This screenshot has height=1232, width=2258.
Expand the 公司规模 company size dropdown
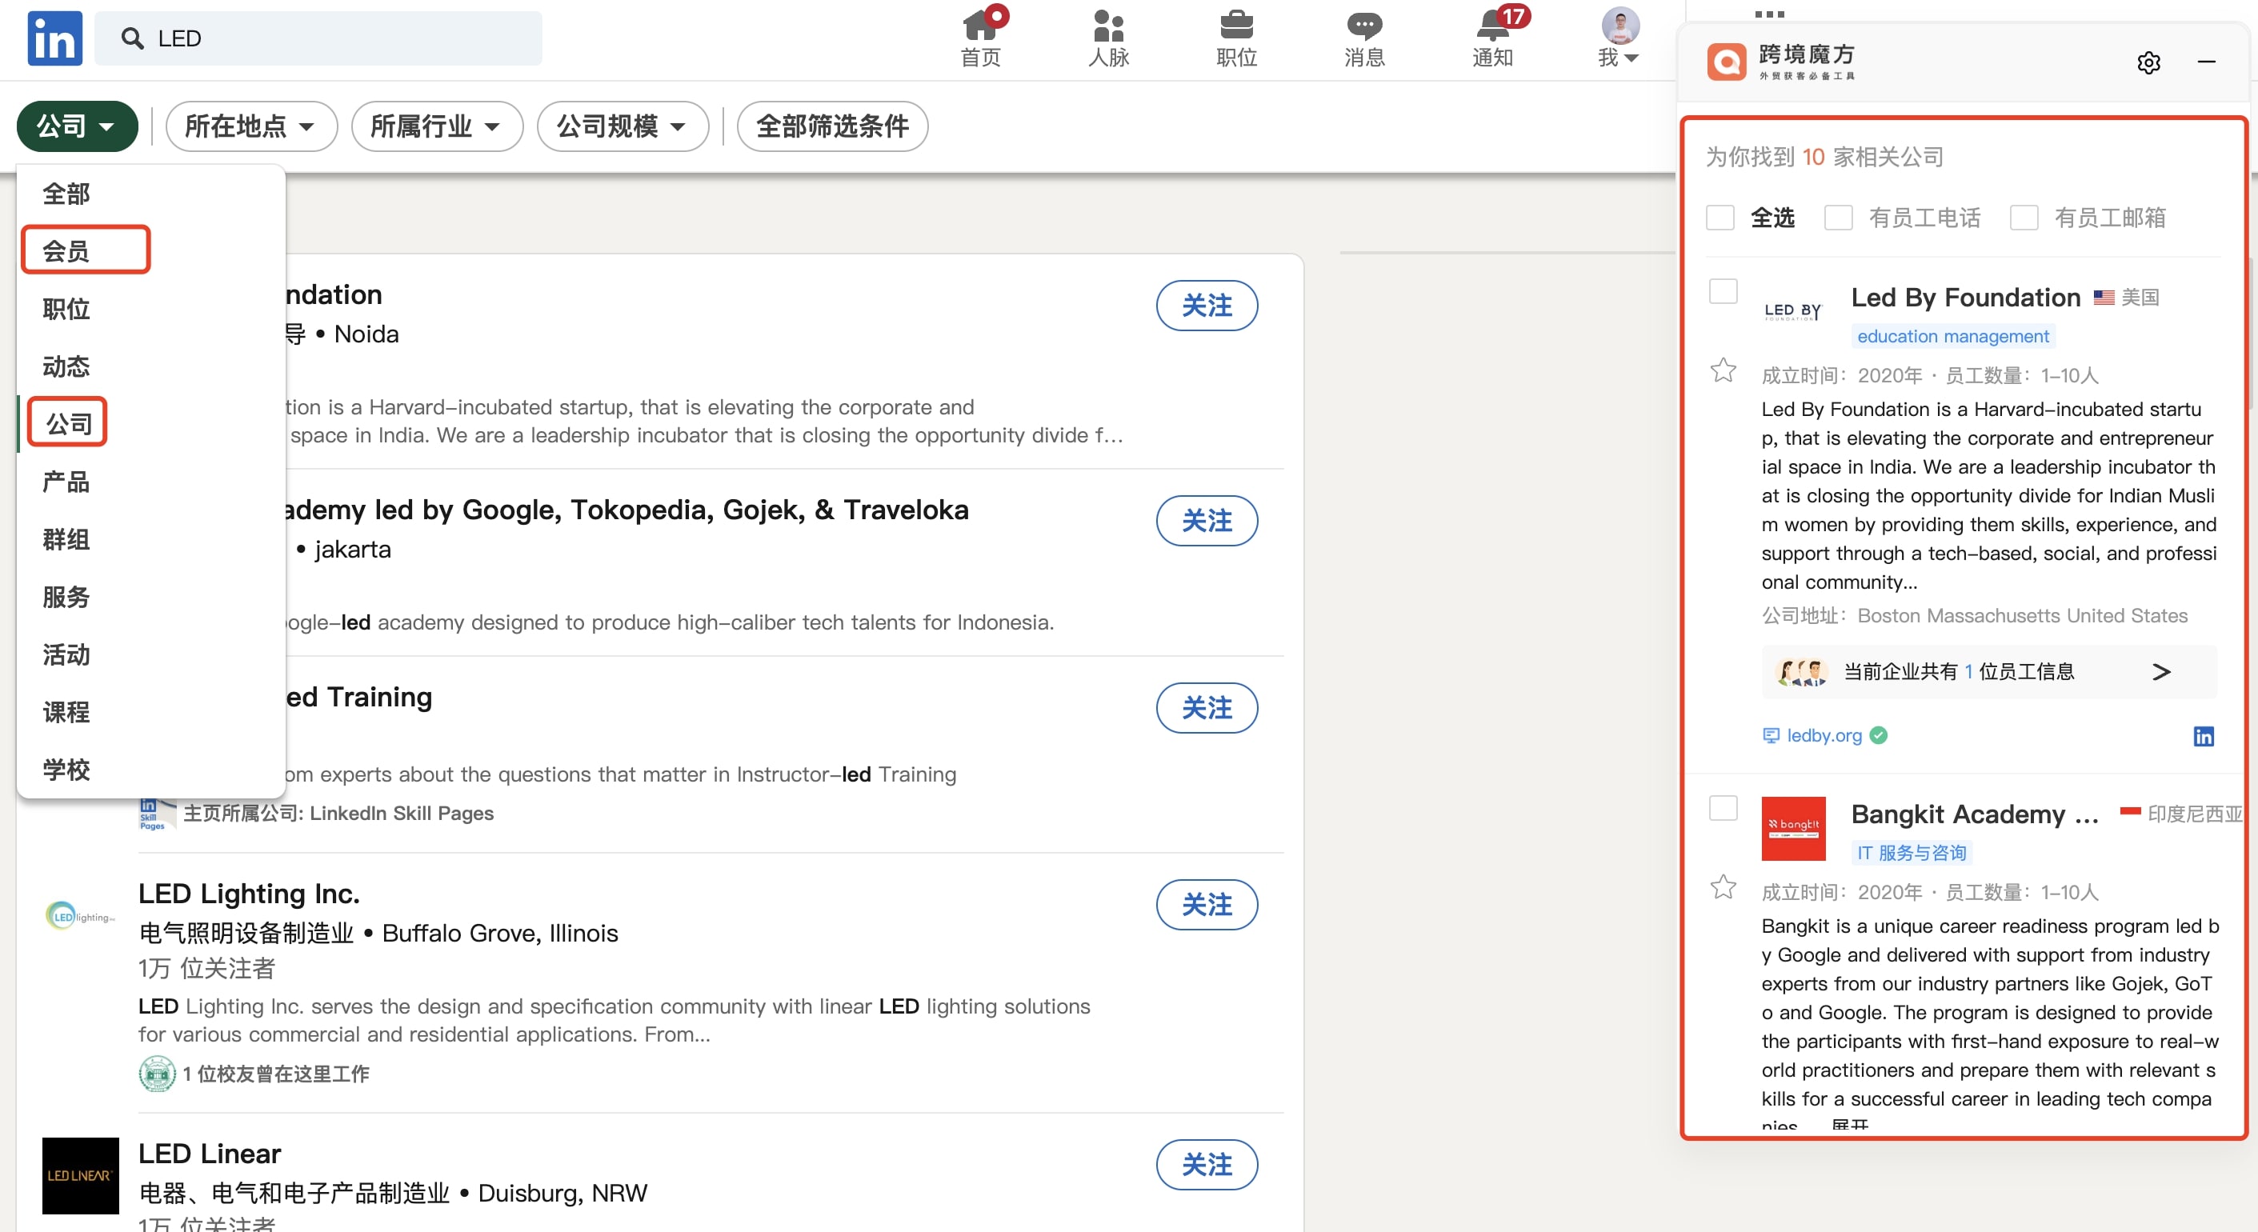click(622, 126)
